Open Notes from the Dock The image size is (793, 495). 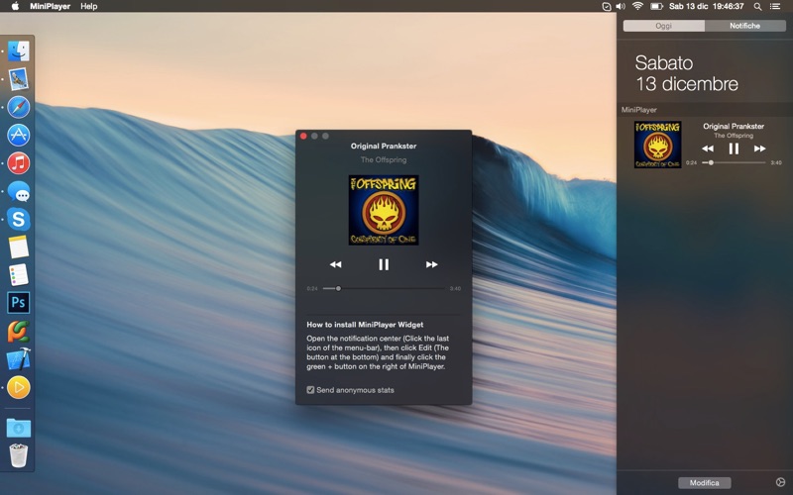point(19,247)
